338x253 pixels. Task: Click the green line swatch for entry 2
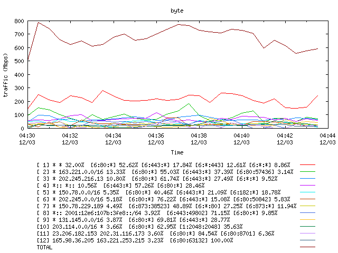point(307,172)
